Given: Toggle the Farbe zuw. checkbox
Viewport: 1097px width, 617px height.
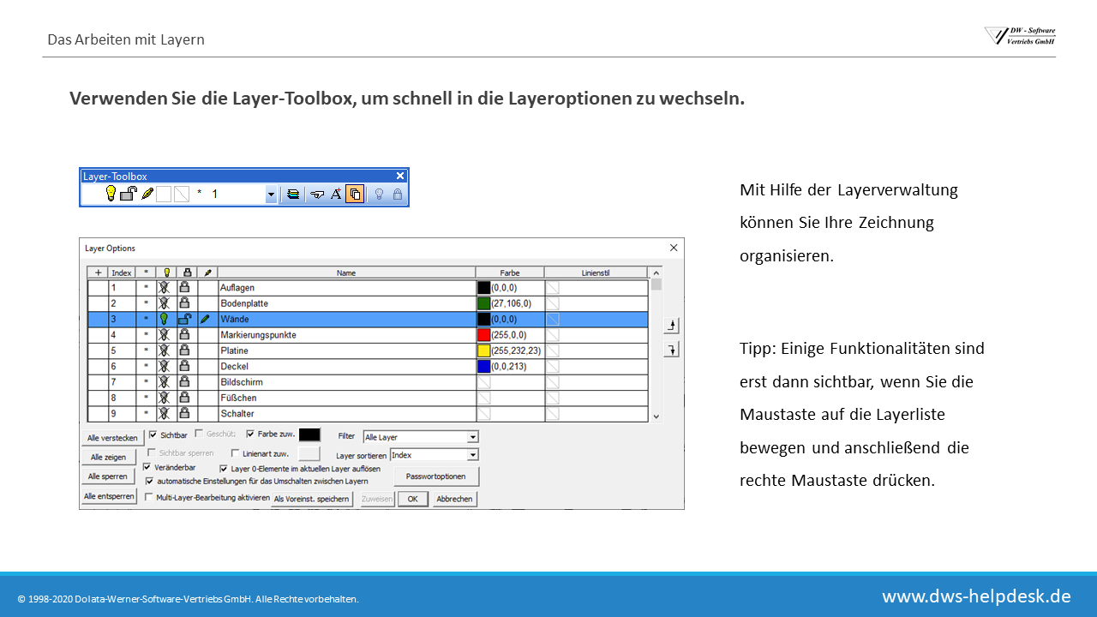Looking at the screenshot, I should coord(250,434).
